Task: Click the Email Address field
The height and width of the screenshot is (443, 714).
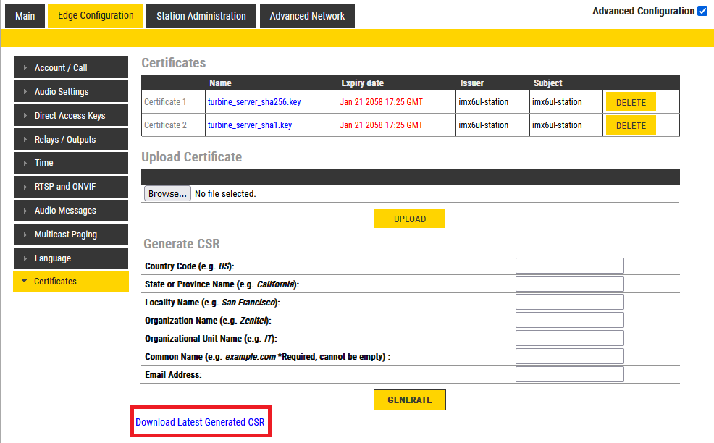Action: coord(569,374)
